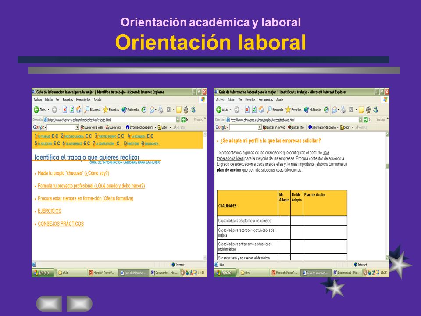Open Búsqueda search in left browser toolbar

pos(93,110)
